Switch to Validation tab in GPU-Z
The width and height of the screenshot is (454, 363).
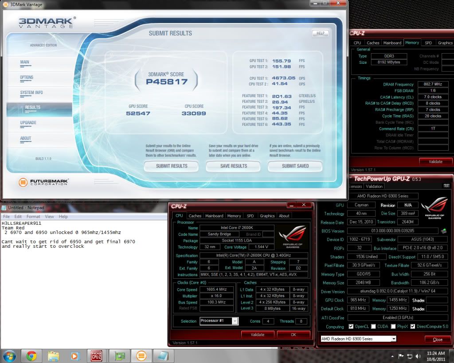[374, 187]
